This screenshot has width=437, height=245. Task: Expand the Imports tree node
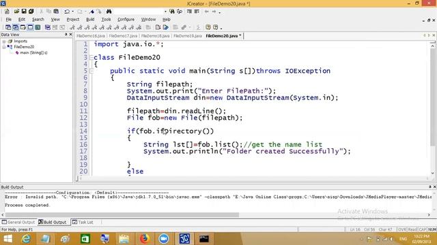[x=4, y=41]
